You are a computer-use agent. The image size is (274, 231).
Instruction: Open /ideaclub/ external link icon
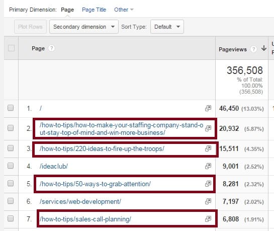point(208,166)
